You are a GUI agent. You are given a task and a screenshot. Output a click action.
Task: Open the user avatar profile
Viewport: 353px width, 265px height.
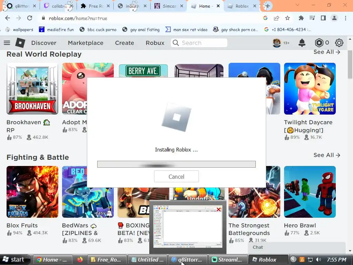click(277, 43)
